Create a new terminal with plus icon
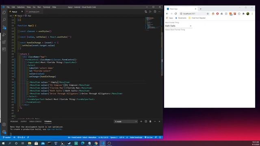 (x=141, y=122)
